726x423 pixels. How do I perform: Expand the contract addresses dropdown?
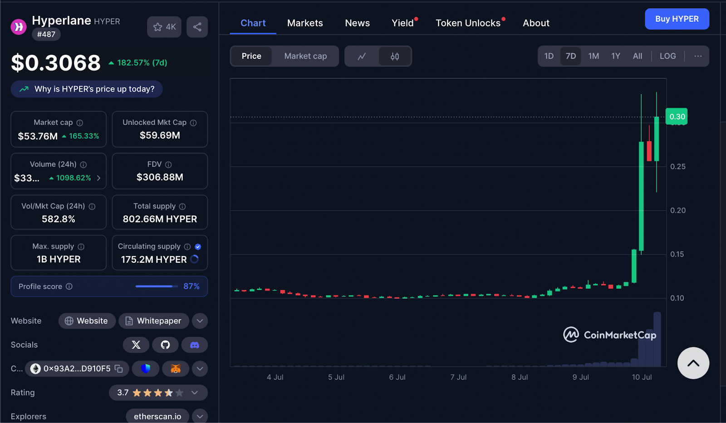(x=200, y=369)
